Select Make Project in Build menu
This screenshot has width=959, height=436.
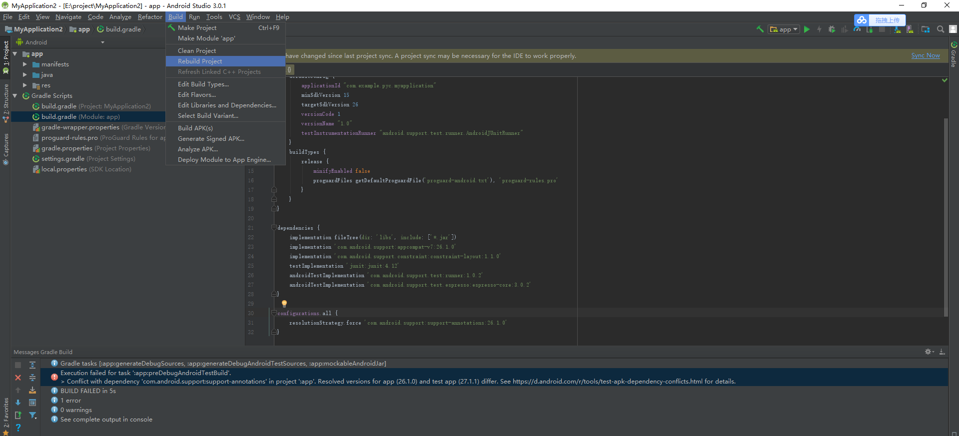[225, 28]
